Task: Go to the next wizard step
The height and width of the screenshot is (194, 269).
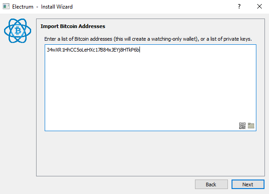Action: point(248,185)
